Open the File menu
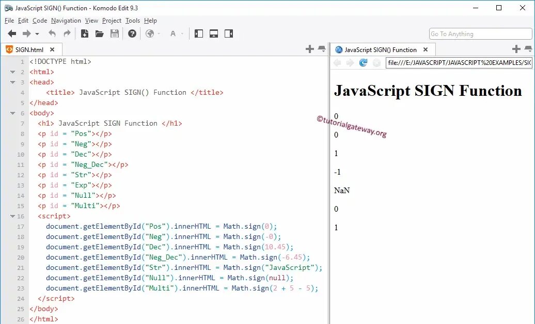Viewport: 535px width, 324px height. [9, 21]
